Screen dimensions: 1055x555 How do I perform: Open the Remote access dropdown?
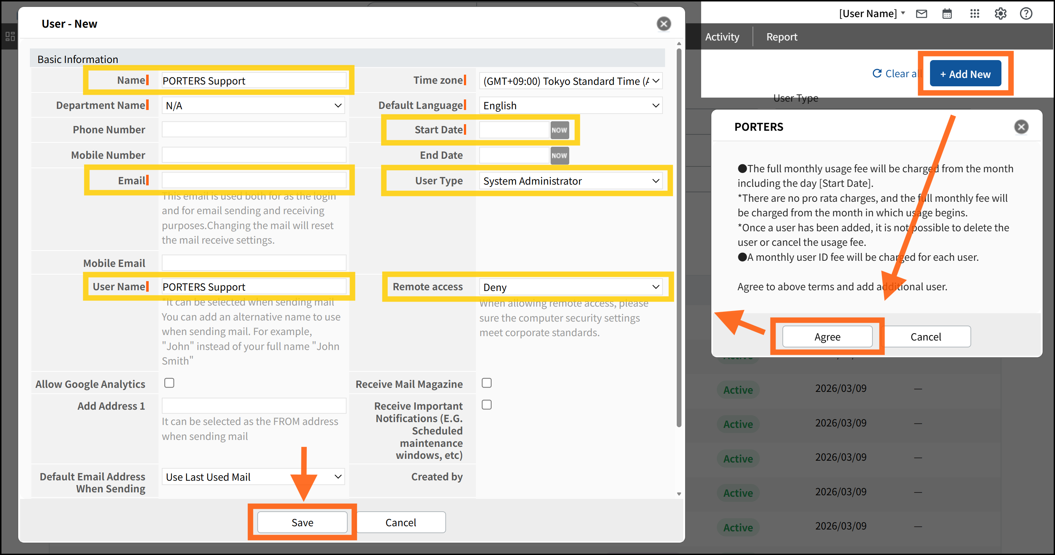(571, 287)
